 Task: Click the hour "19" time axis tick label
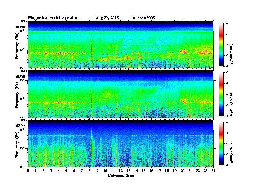174,171
